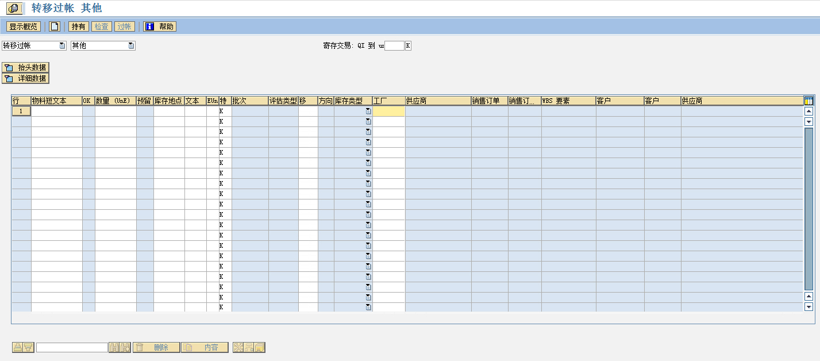The image size is (820, 361).
Task: Click the find next binoculars-plus icon
Action: [125, 347]
